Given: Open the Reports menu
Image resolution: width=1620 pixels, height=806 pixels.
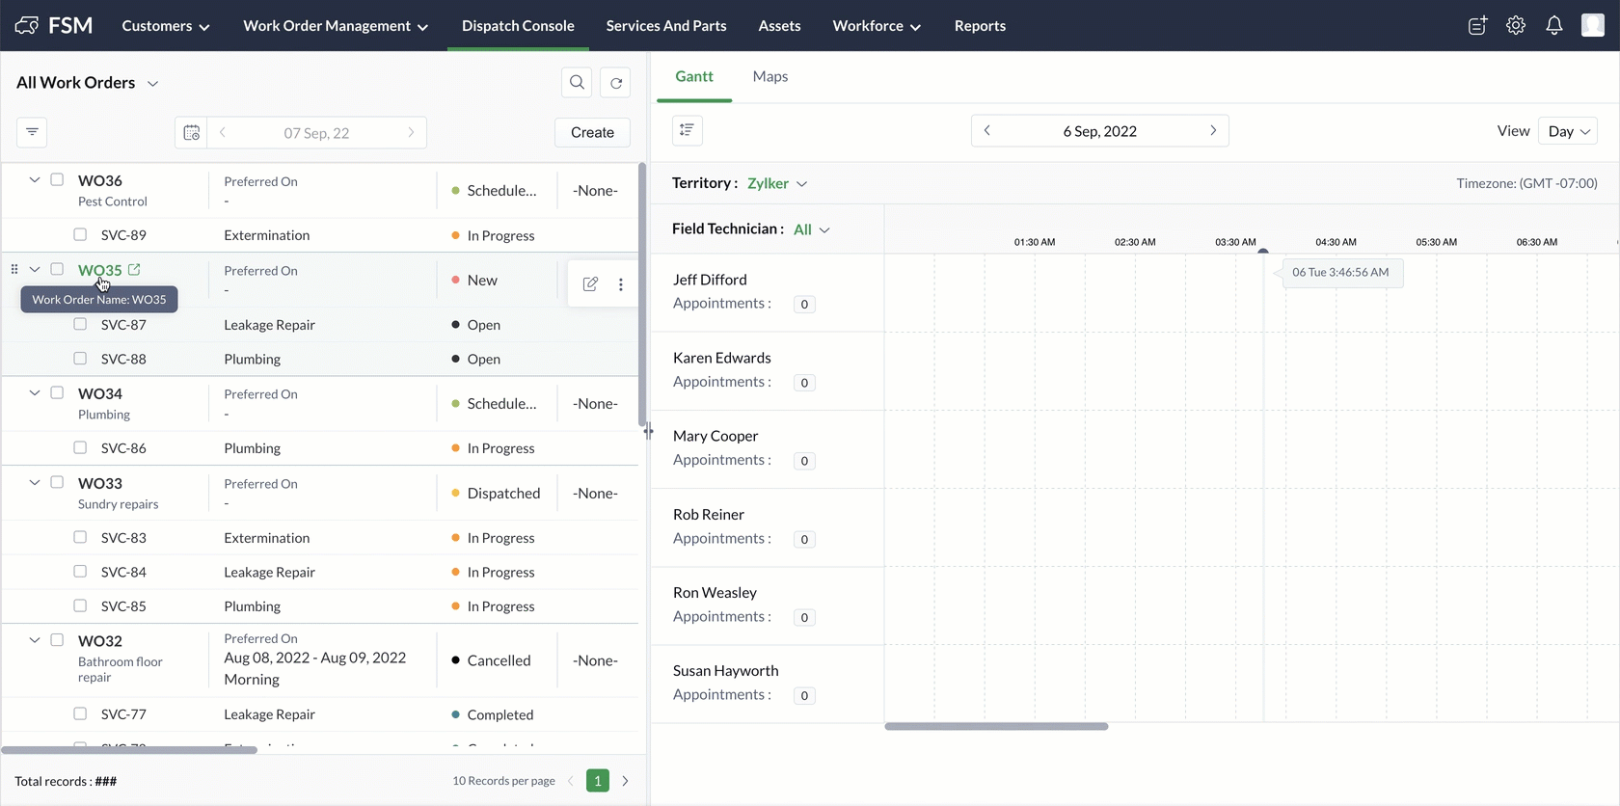Looking at the screenshot, I should pyautogui.click(x=980, y=26).
